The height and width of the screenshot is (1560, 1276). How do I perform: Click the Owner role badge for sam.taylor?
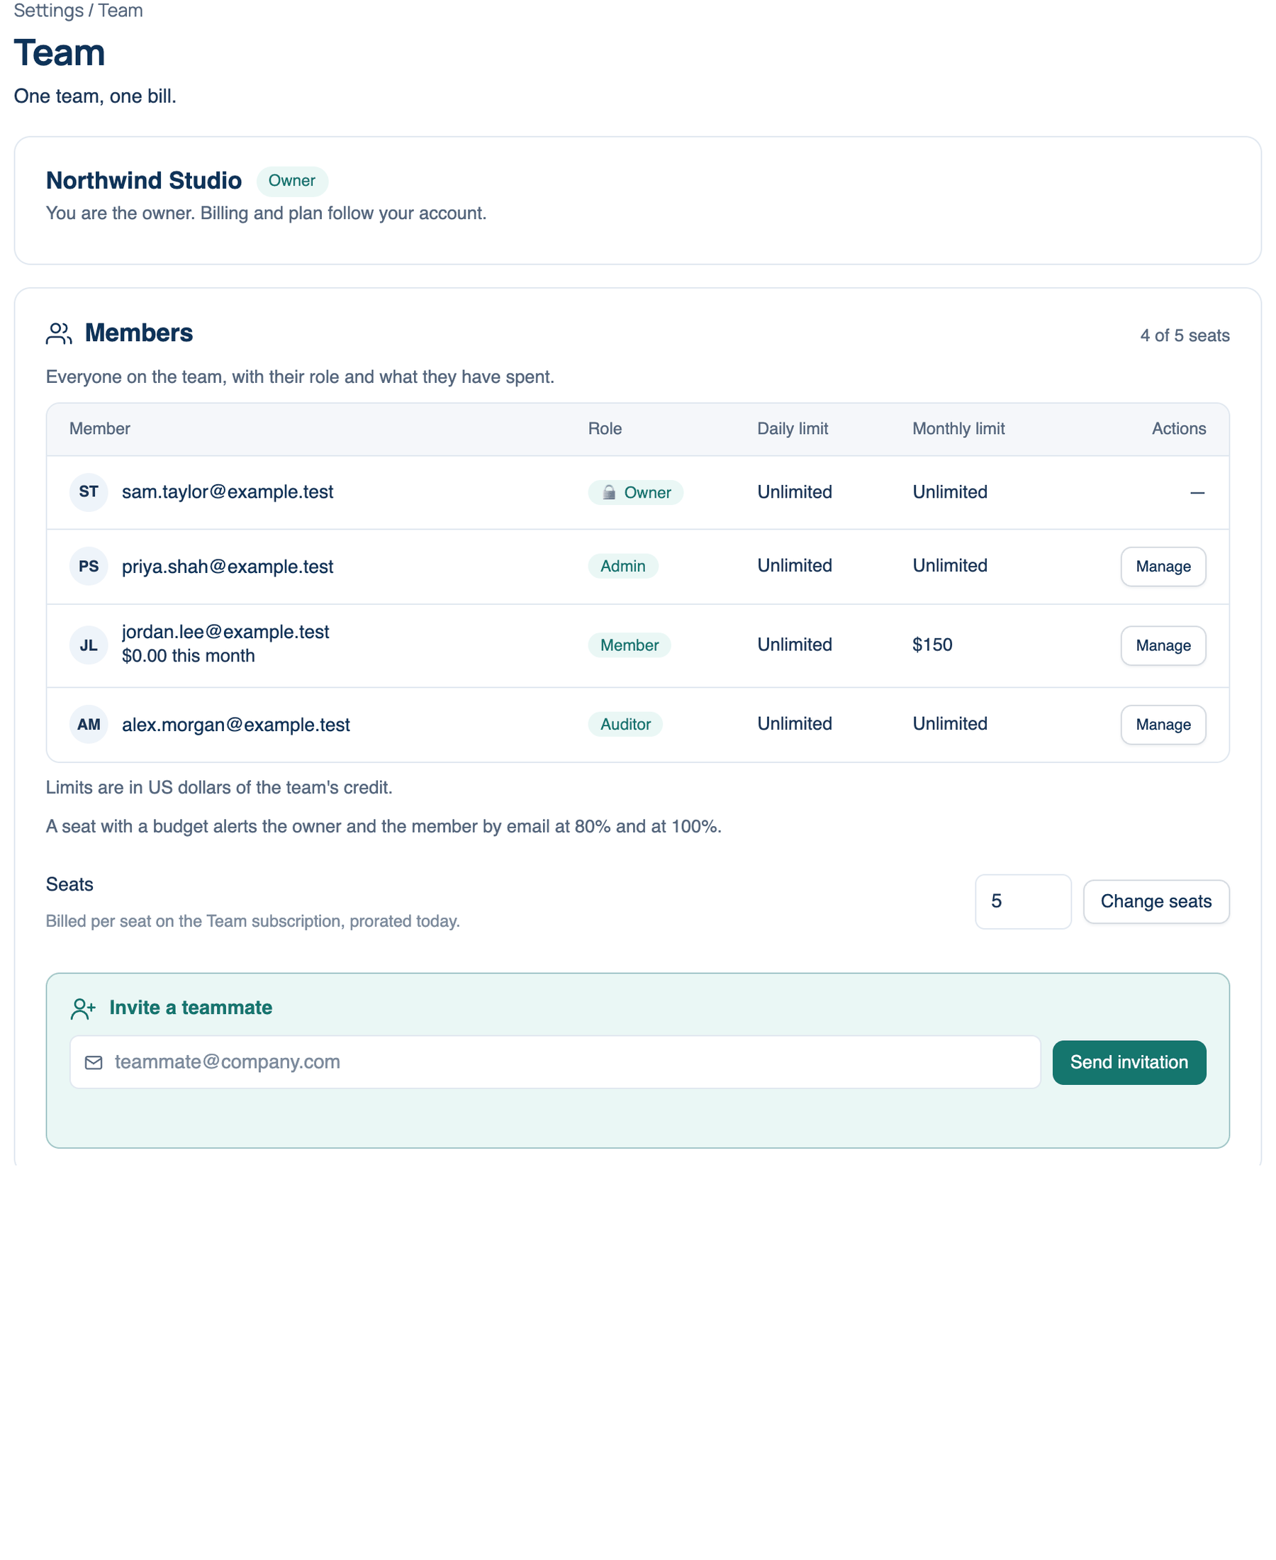click(636, 493)
